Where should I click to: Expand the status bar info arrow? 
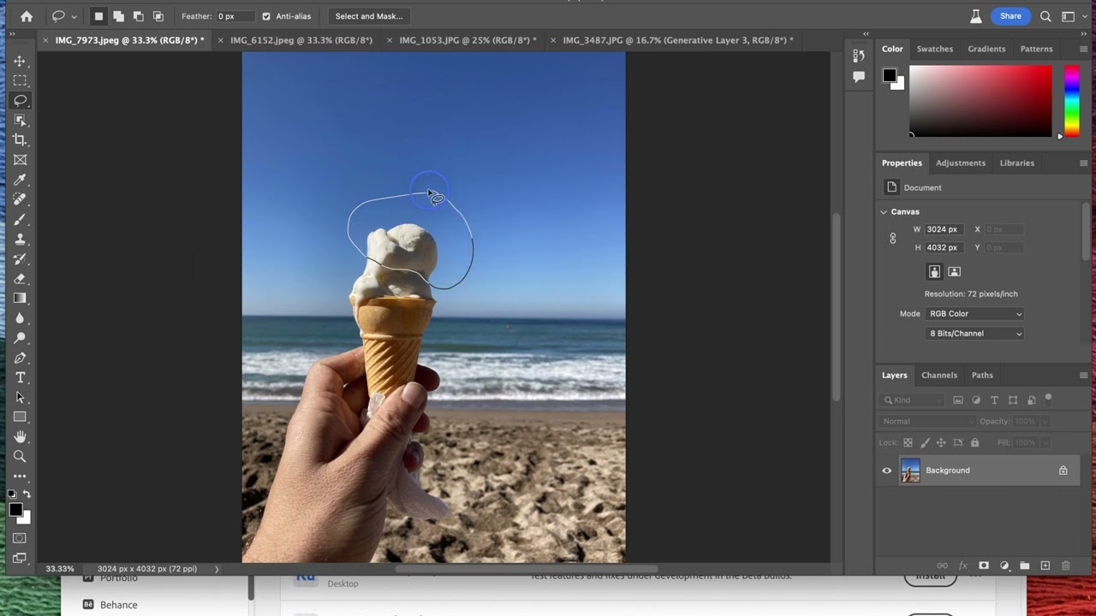(x=217, y=569)
